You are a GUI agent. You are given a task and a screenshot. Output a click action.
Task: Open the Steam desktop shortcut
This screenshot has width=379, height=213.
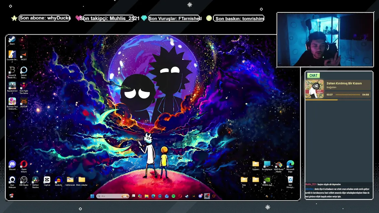point(12,41)
